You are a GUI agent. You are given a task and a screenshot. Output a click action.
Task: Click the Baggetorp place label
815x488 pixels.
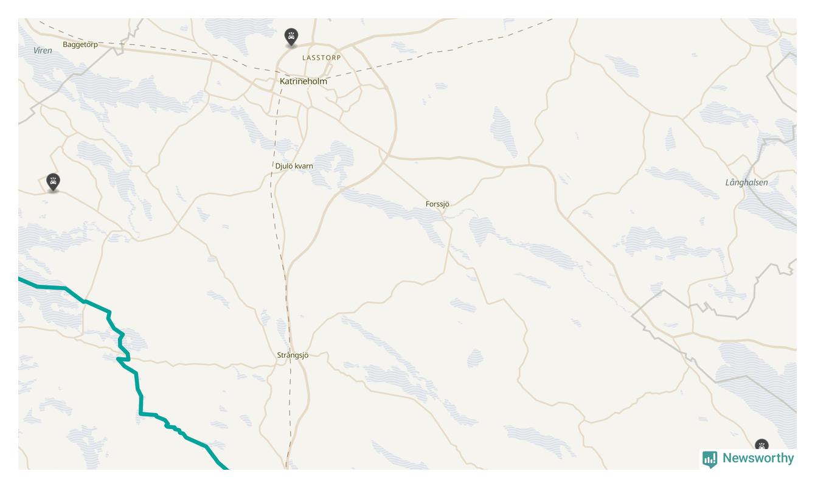(x=80, y=44)
